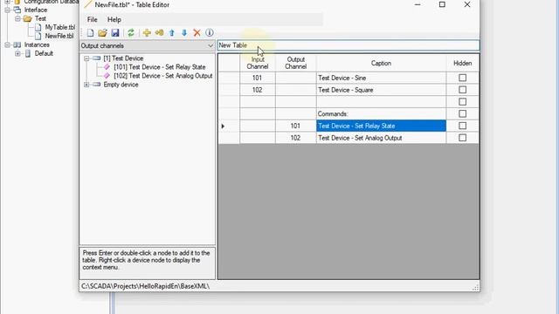Image resolution: width=559 pixels, height=314 pixels.
Task: Click the NewFile.tbl file icon in tree
Action: pyautogui.click(x=38, y=36)
